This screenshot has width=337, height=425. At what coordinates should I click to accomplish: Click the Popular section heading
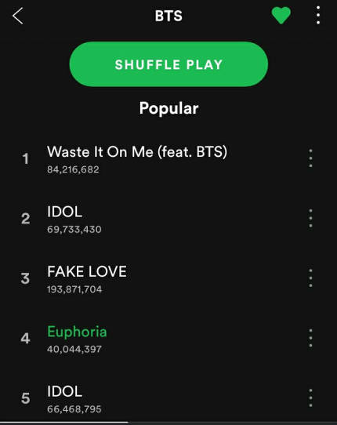point(168,109)
